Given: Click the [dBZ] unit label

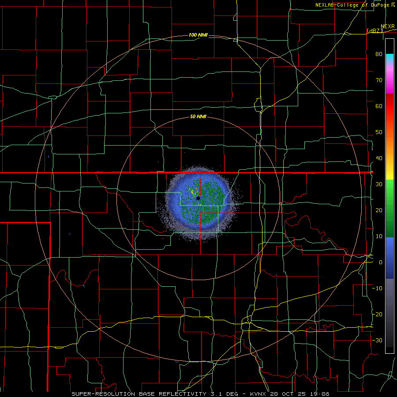Looking at the screenshot, I should point(375,30).
